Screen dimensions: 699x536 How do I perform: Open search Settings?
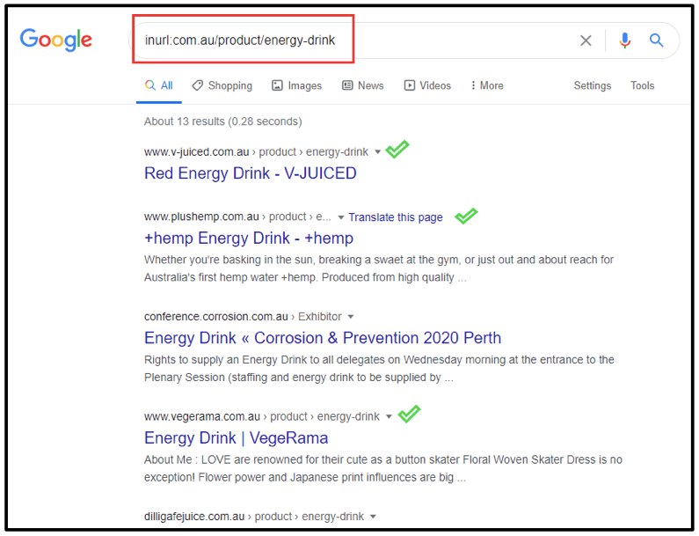tap(592, 85)
